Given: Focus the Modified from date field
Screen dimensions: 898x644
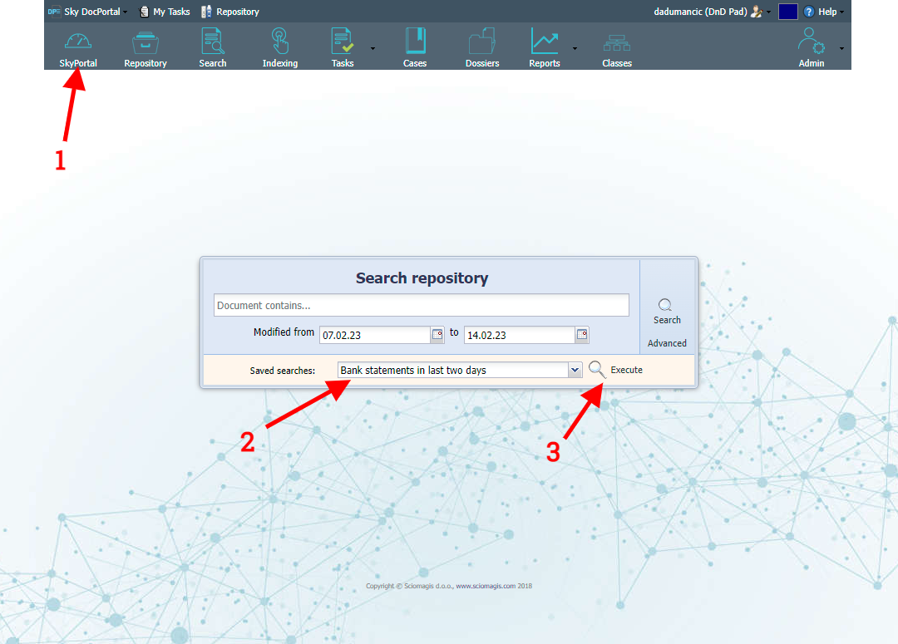Looking at the screenshot, I should click(x=375, y=335).
